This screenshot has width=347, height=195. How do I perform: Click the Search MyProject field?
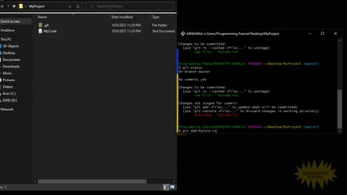[x=130, y=6]
